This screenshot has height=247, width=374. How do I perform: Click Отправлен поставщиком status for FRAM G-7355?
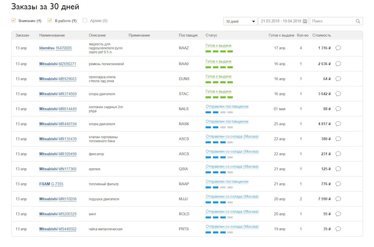pos(227,182)
